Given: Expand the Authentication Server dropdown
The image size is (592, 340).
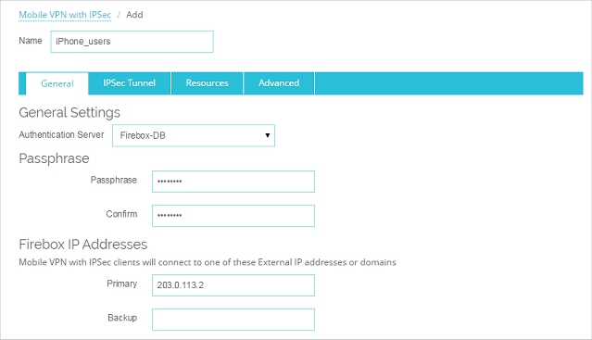Looking at the screenshot, I should [194, 135].
